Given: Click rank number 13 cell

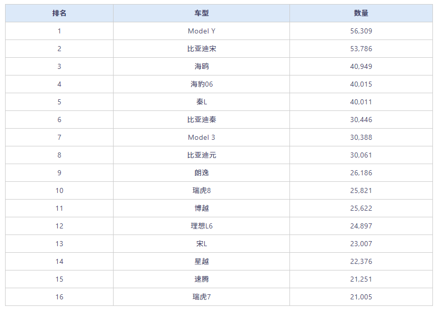Looking at the screenshot, I should pyautogui.click(x=59, y=244).
